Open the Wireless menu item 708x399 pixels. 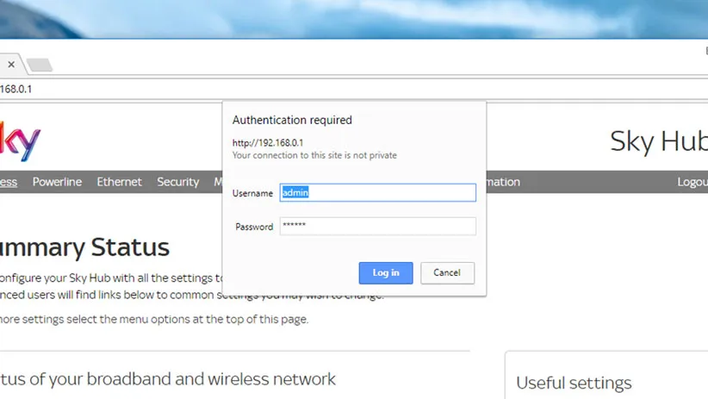8,182
